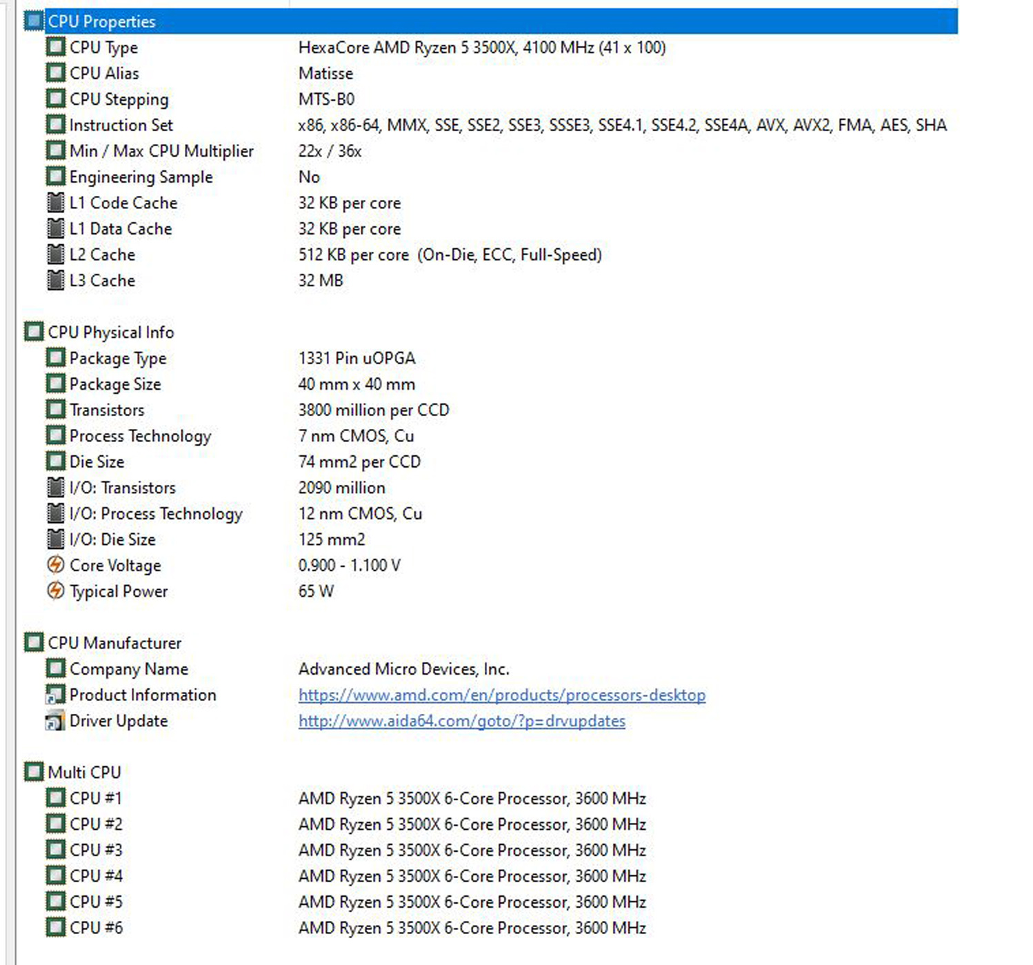Image resolution: width=1033 pixels, height=965 pixels.
Task: Click the CPU #1 chip icon
Action: point(56,797)
